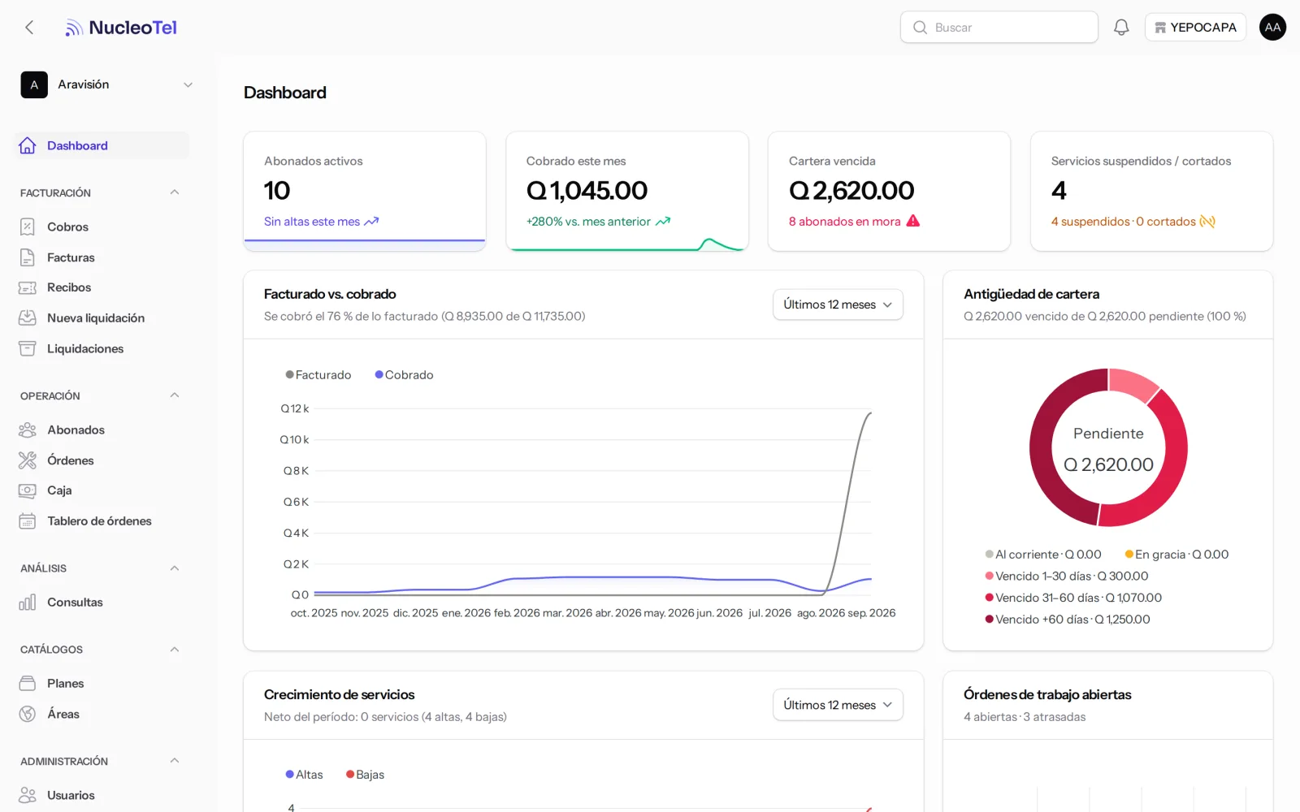This screenshot has height=812, width=1300.
Task: Click the Liquidaciones archive icon
Action: 28,348
